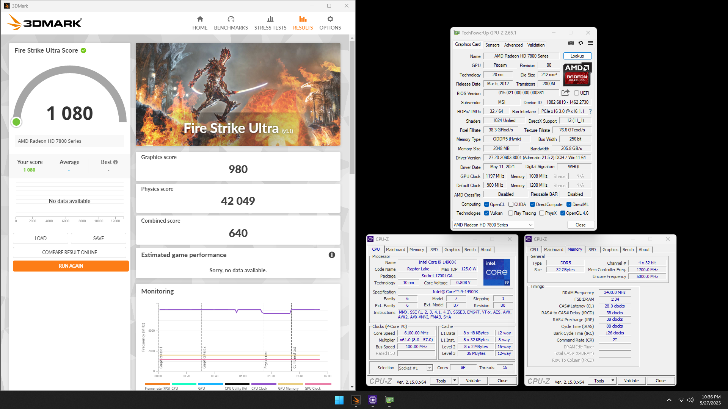This screenshot has width=728, height=409.
Task: Click the Tools button in the left CPU-Z window
Action: pyautogui.click(x=441, y=381)
